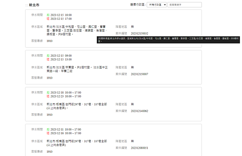This screenshot has width=242, height=156.
Task: Click 停水區域 label beside 淡水區/中和里 text
Action: point(37,27)
